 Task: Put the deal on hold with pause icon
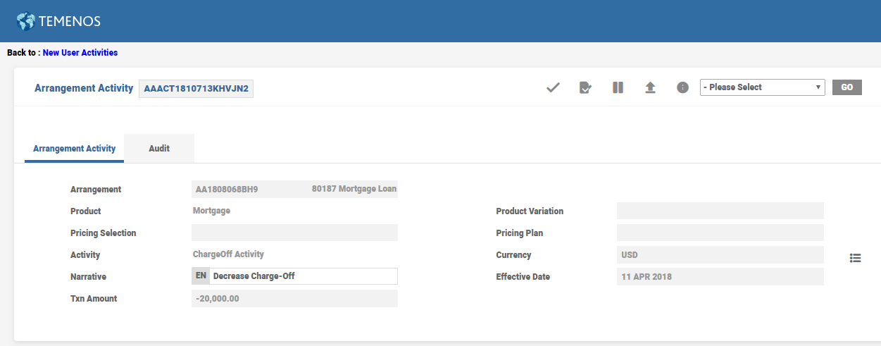coord(618,87)
